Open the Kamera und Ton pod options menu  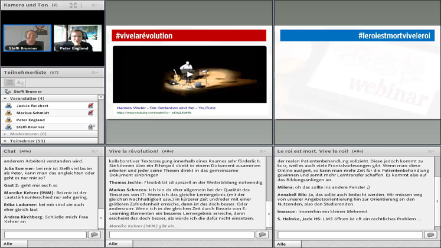94,5
